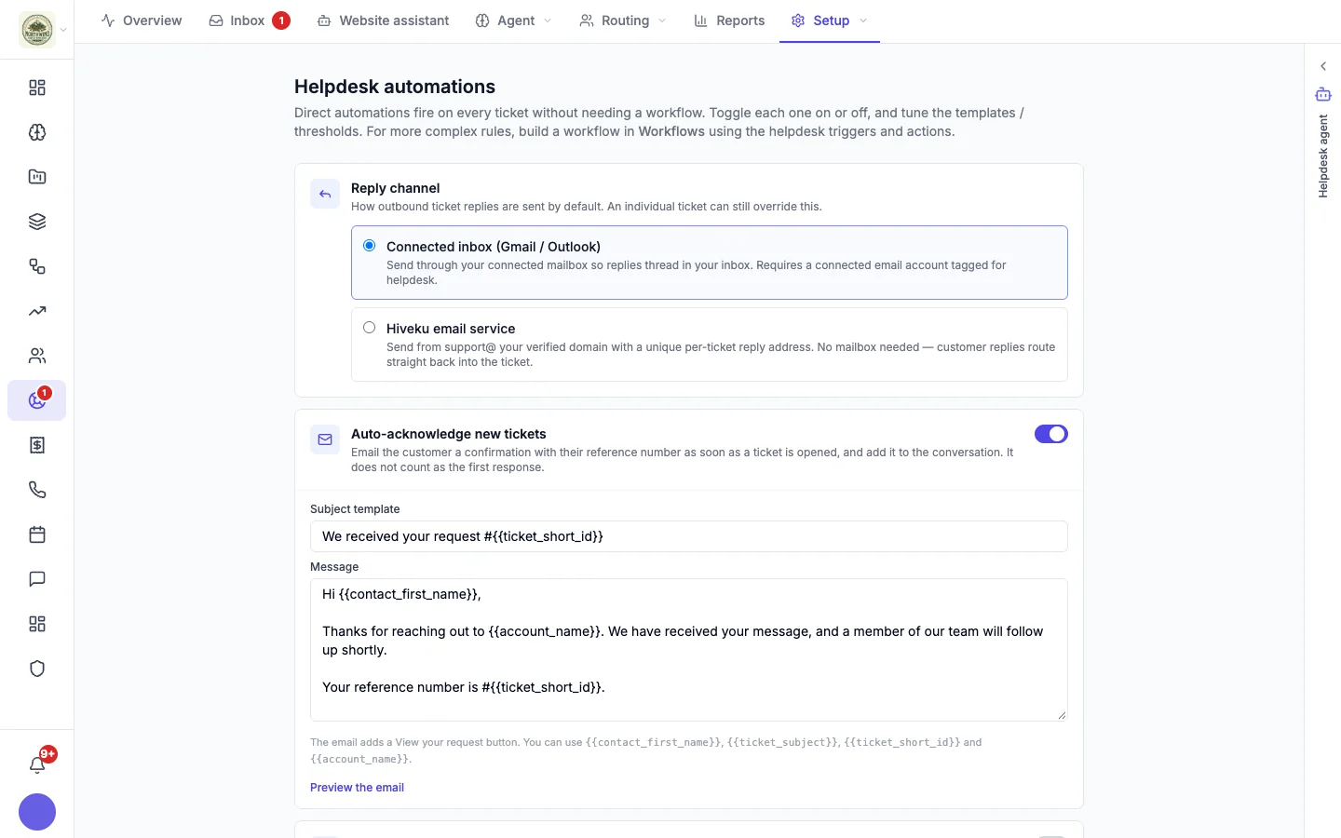The image size is (1341, 838).
Task: Toggle Auto-acknowledge new tickets switch
Action: tap(1051, 434)
